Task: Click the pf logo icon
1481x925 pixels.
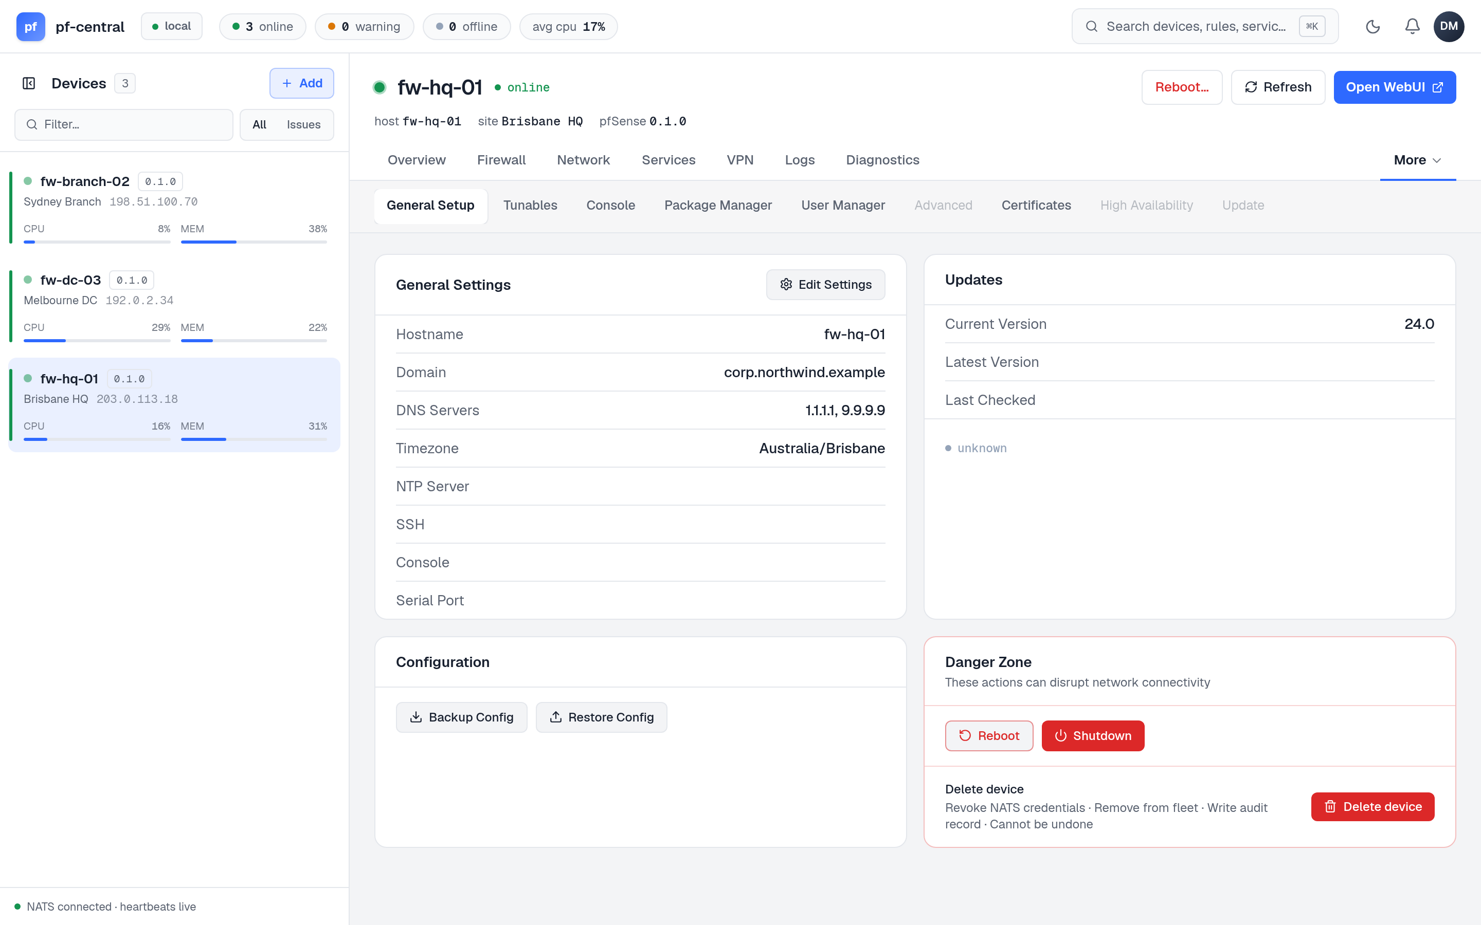Action: coord(31,26)
